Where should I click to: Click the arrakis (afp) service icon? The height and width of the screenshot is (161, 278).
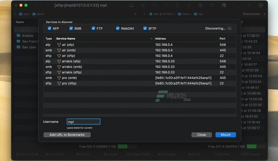59,61
